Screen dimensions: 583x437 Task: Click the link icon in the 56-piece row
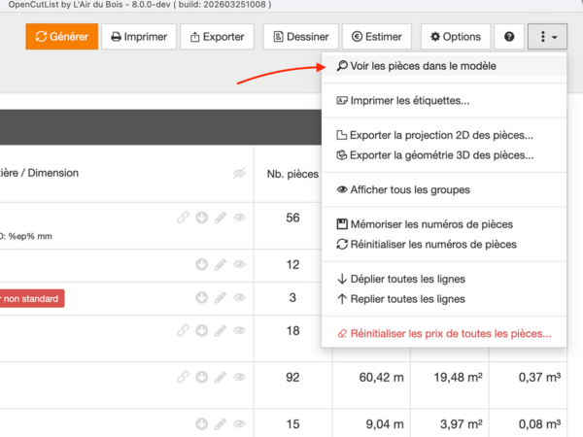coord(184,218)
